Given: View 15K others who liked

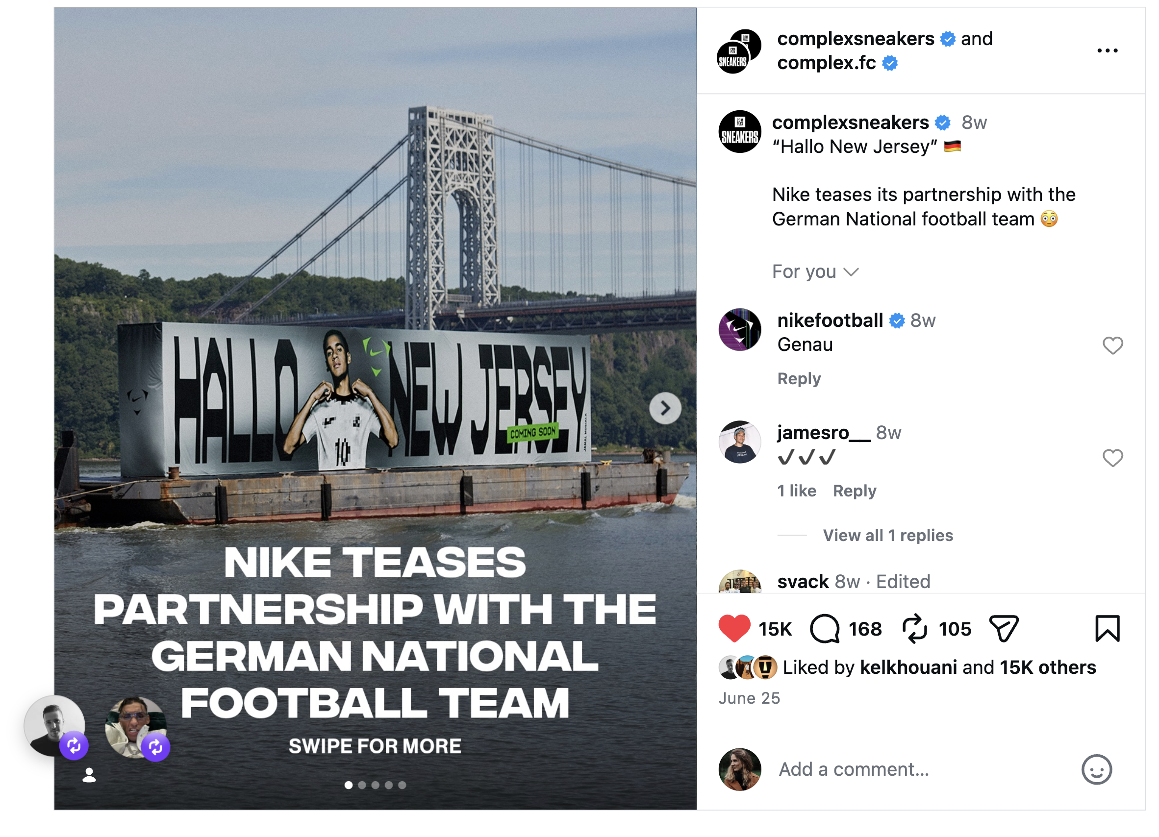Looking at the screenshot, I should click(1048, 667).
